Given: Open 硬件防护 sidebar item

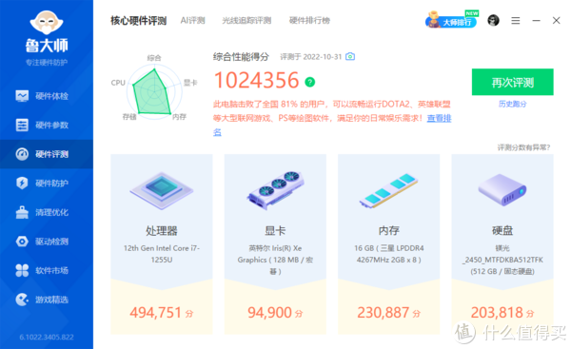Looking at the screenshot, I should (x=47, y=183).
